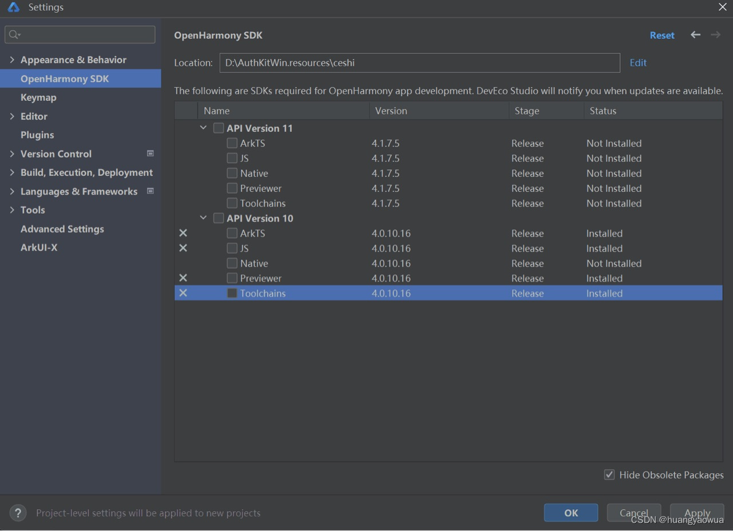Viewport: 733px width, 531px height.
Task: Click the Reset link
Action: [662, 35]
